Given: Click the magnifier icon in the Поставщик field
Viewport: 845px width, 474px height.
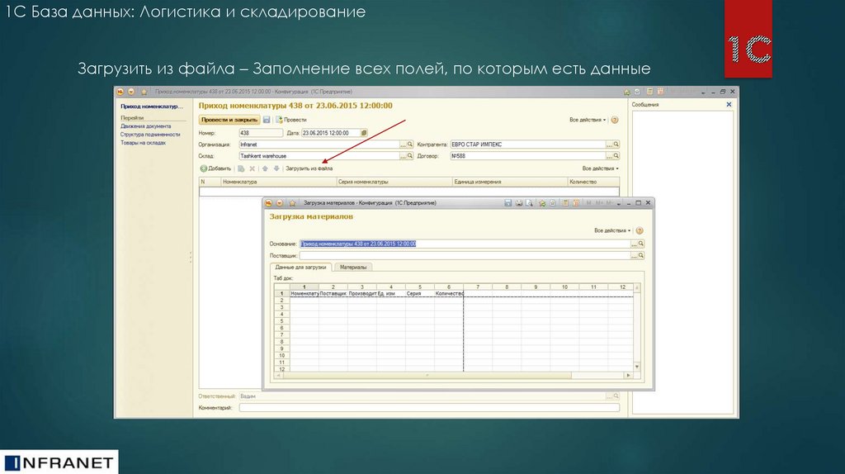Looking at the screenshot, I should coord(640,256).
